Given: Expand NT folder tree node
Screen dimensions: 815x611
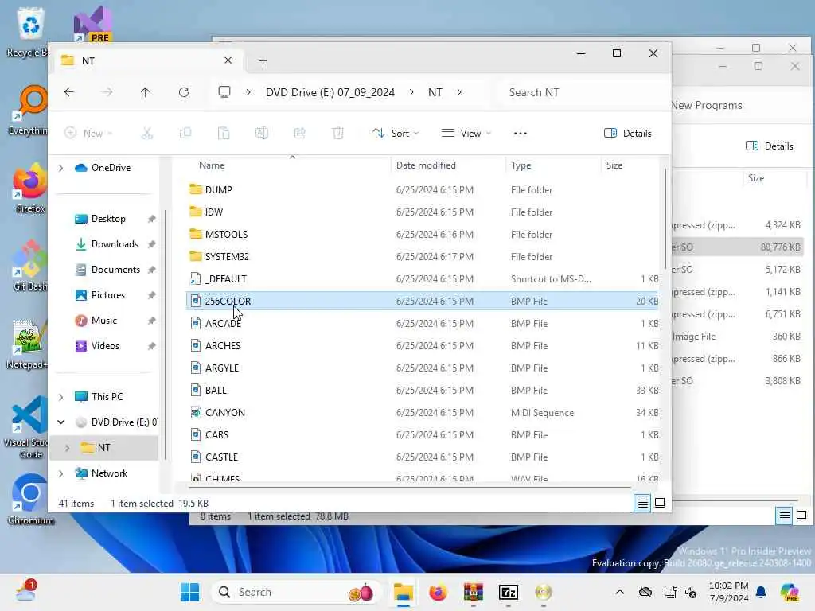Looking at the screenshot, I should pos(68,448).
